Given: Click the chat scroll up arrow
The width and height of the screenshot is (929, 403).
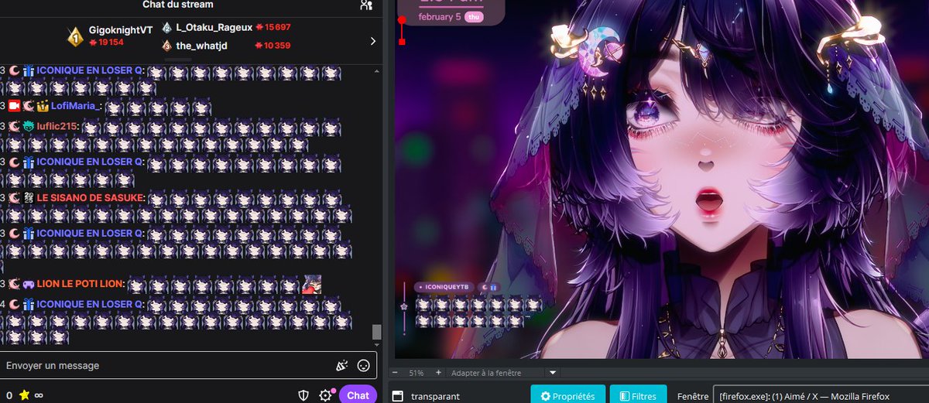Looking at the screenshot, I should (377, 70).
